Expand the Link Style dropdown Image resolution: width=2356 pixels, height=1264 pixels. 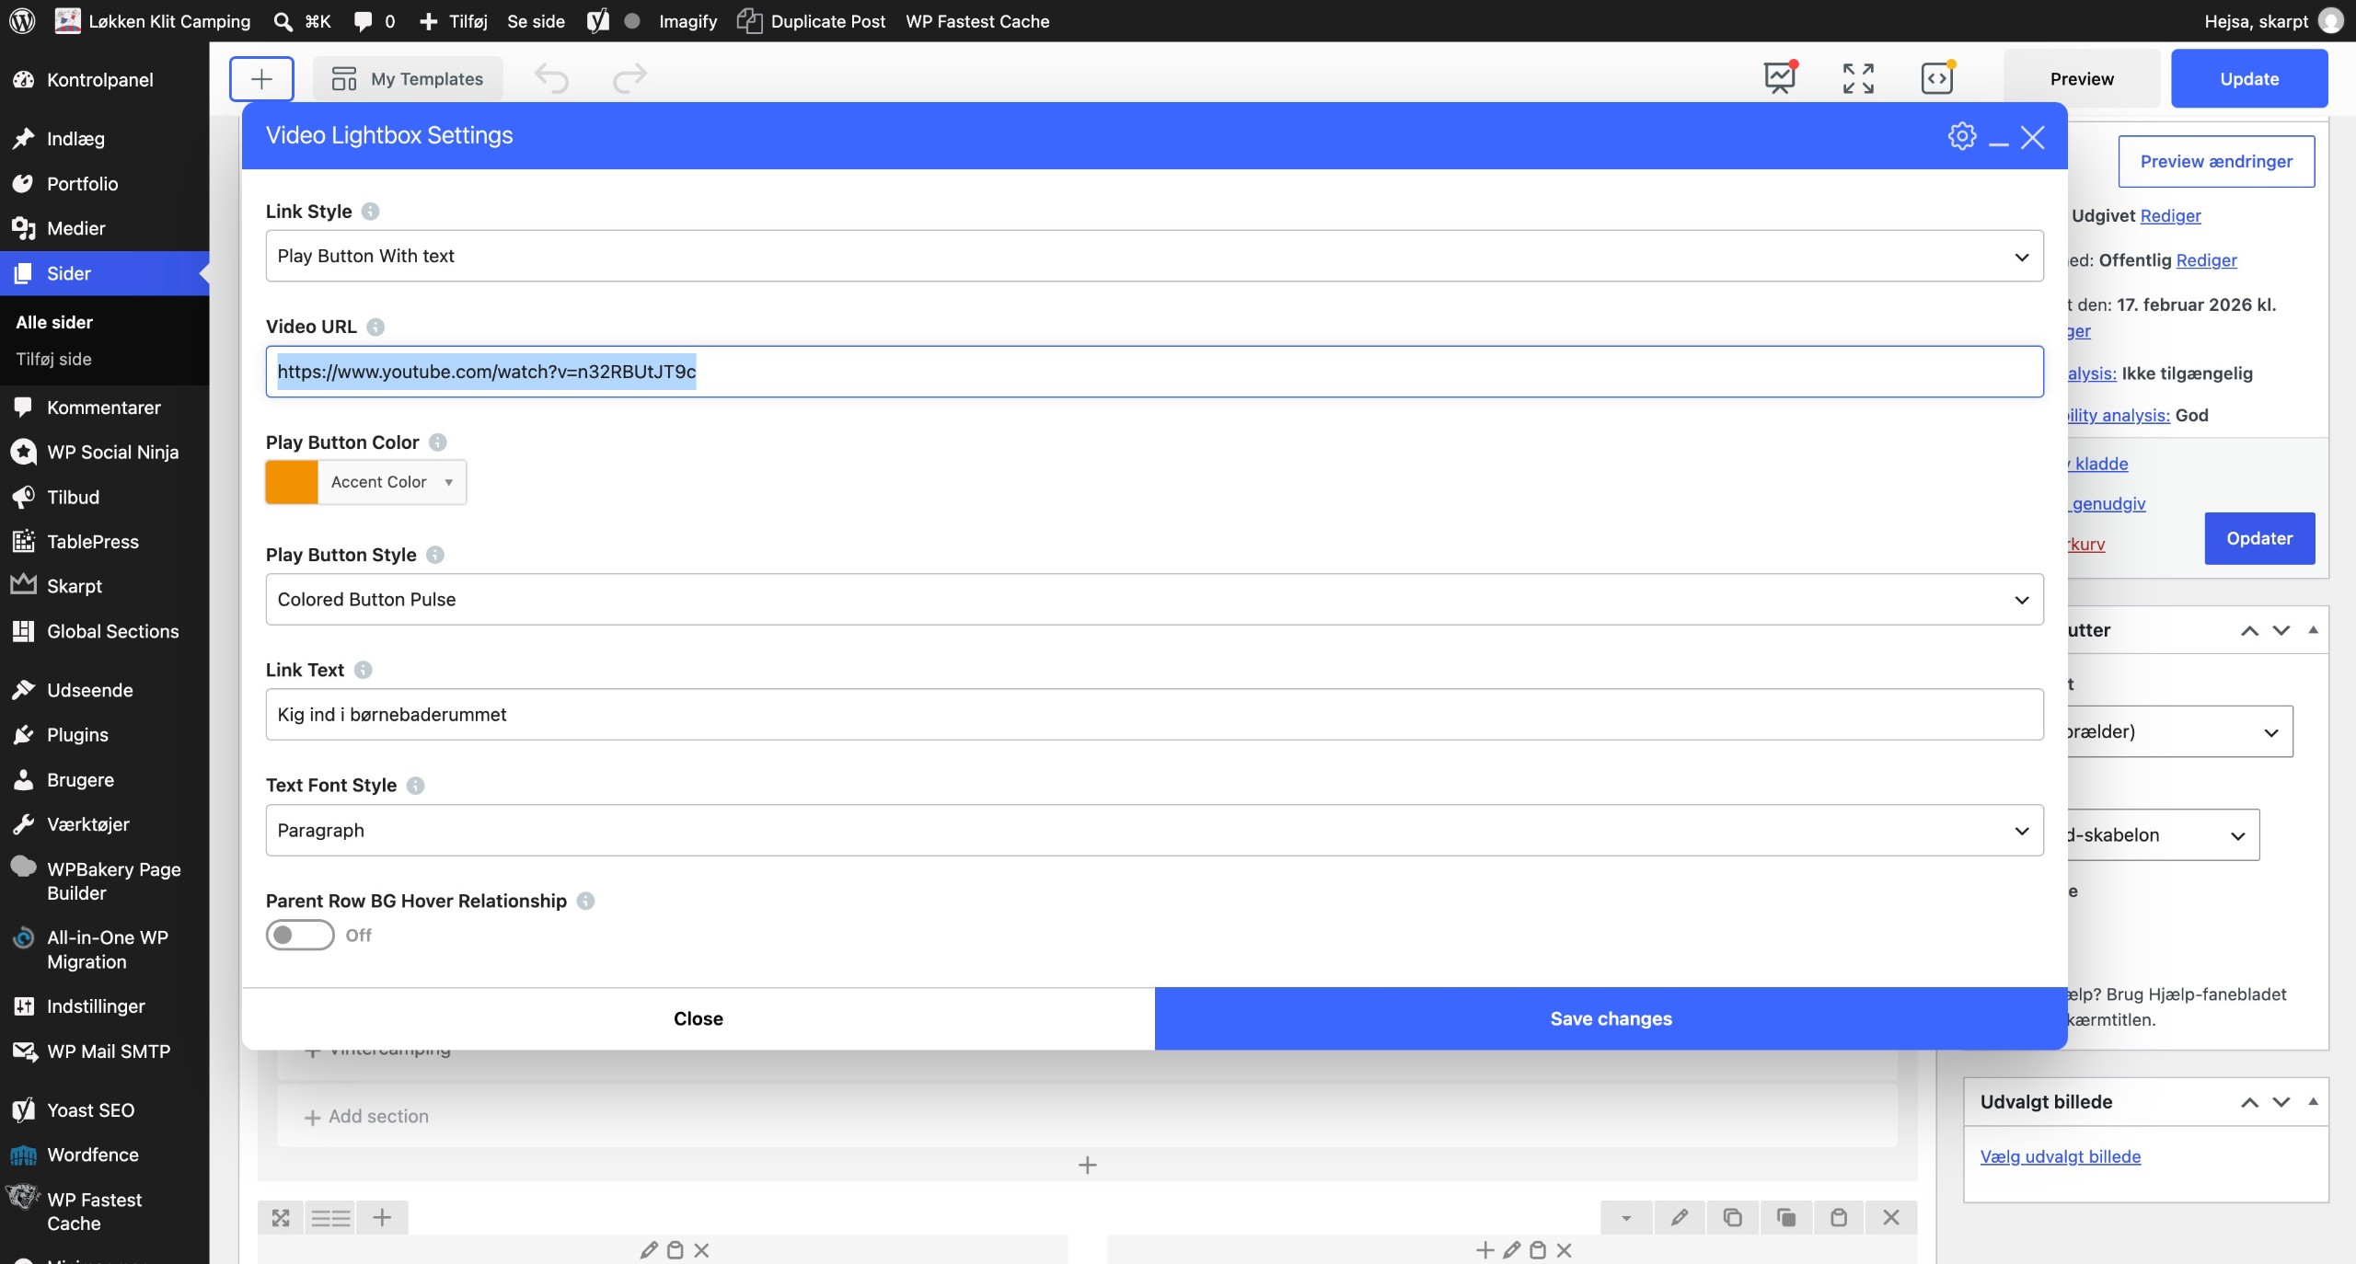[1154, 256]
